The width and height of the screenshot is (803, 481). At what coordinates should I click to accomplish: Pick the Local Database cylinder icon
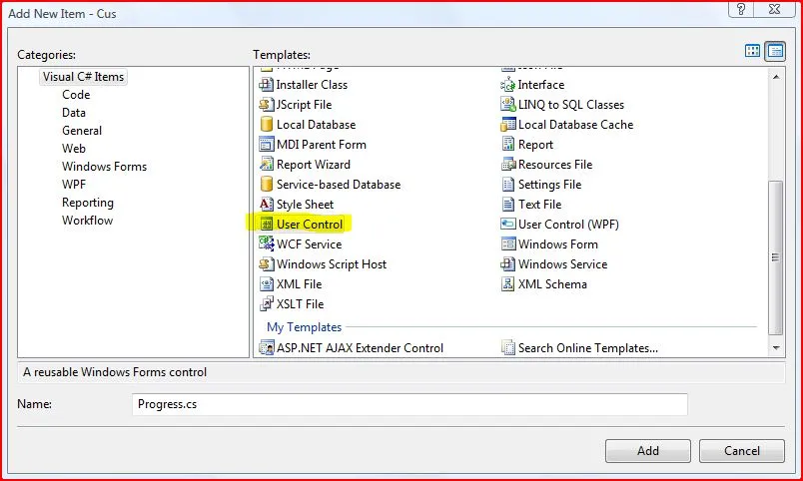(x=267, y=125)
